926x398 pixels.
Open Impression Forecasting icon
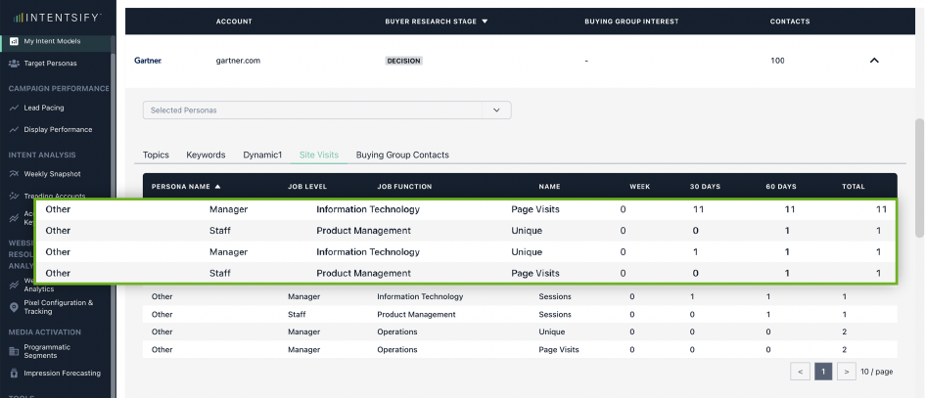click(x=14, y=373)
